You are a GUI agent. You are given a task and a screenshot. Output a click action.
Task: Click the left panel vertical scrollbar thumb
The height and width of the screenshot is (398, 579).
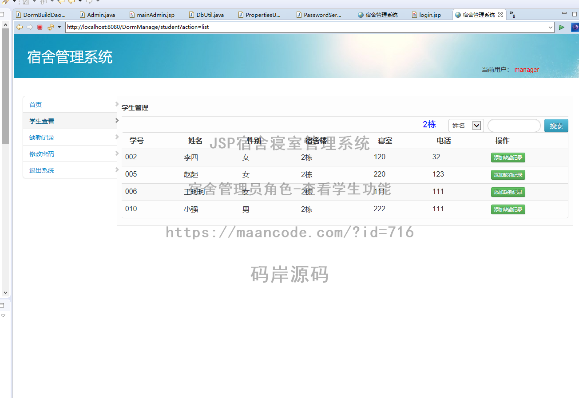5,86
